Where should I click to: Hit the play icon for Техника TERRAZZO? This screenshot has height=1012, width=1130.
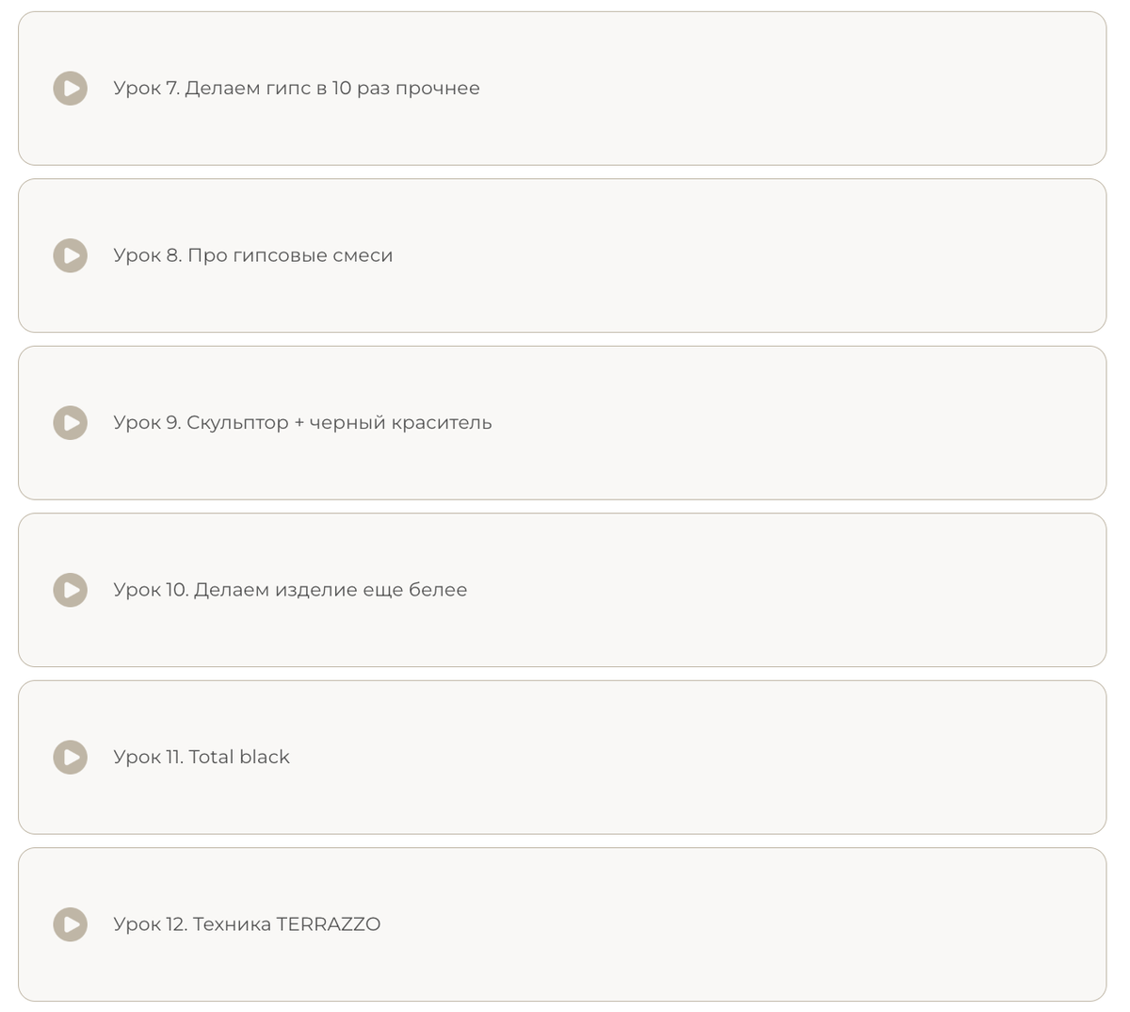71,924
